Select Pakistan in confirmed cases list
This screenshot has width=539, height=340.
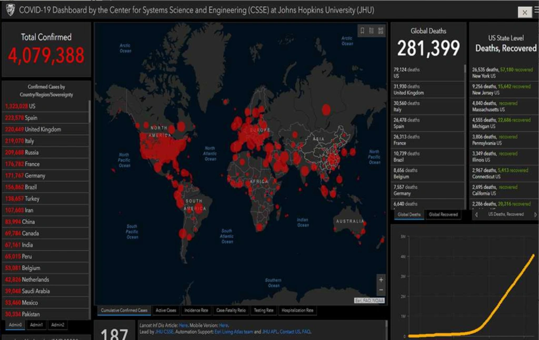click(45, 314)
